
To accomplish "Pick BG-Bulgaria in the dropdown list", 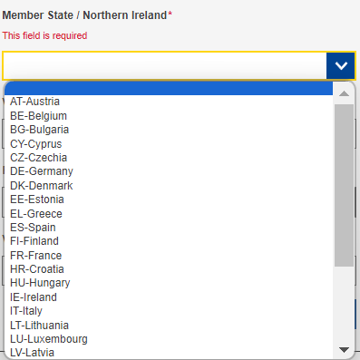I will coord(169,130).
